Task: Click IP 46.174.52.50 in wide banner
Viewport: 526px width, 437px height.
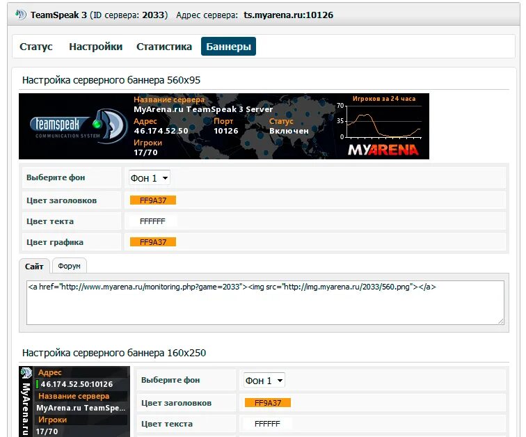Action: pos(161,131)
